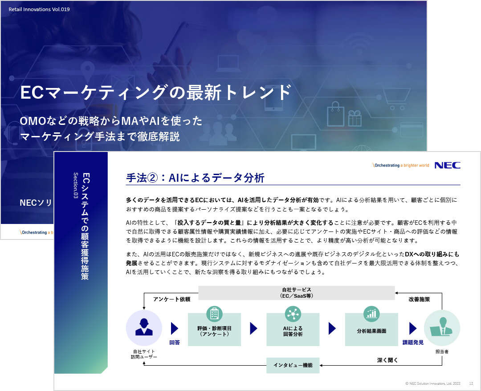Click the NECソリ text on the cover
The width and height of the screenshot is (481, 391).
click(x=36, y=203)
